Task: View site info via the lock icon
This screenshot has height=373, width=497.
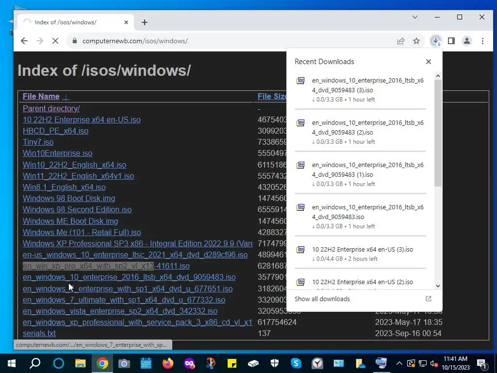Action: tap(75, 41)
